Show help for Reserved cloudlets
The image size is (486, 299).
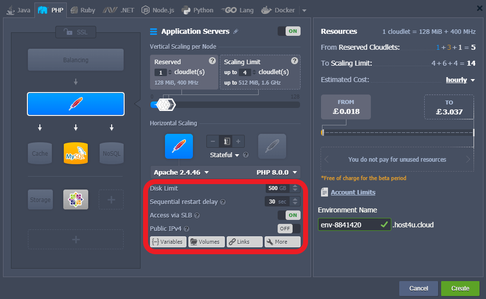[x=212, y=61]
